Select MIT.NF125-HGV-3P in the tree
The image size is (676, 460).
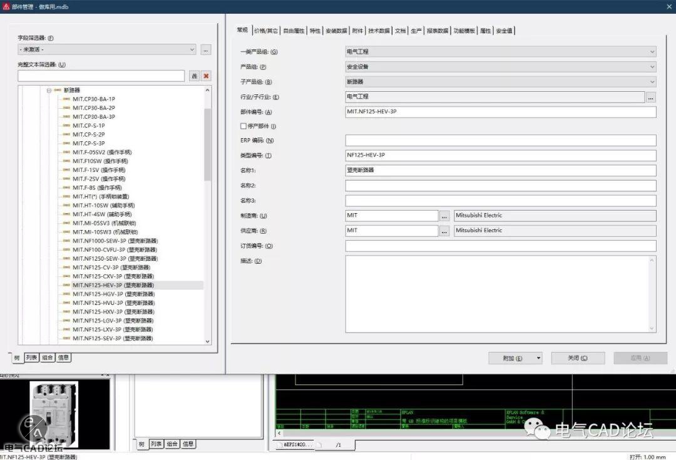tap(113, 294)
